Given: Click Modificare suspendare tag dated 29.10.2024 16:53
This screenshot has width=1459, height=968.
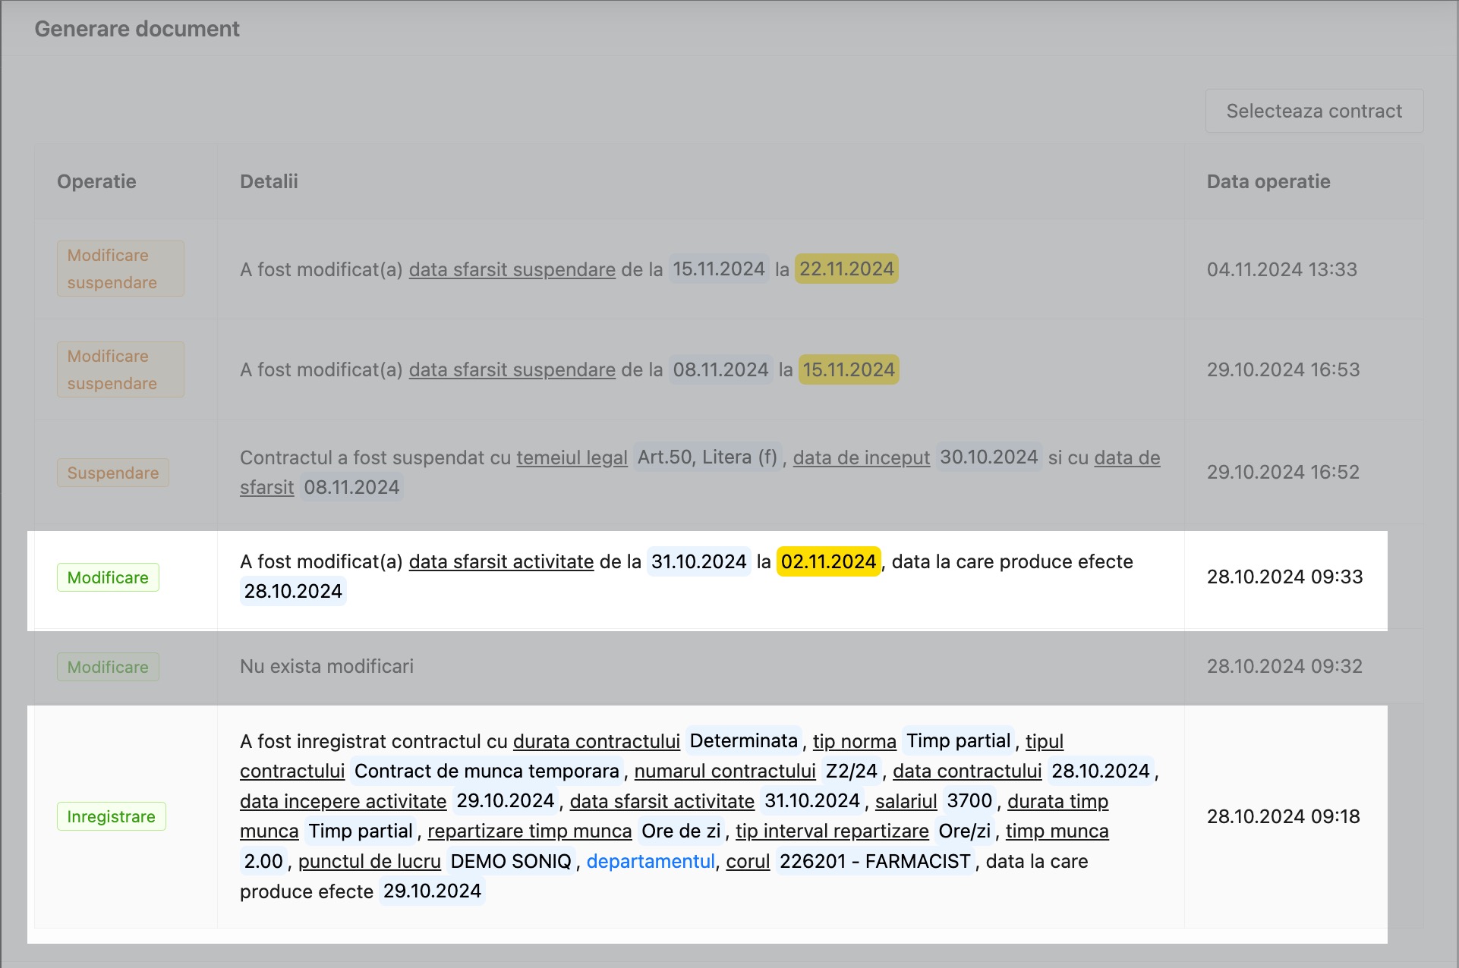Looking at the screenshot, I should click(x=120, y=369).
